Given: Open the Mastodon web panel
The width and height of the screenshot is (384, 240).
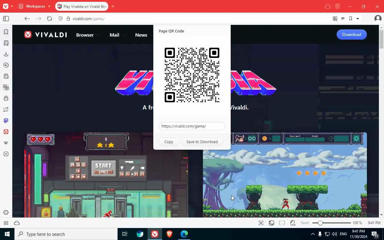Looking at the screenshot, I should click(x=6, y=121).
